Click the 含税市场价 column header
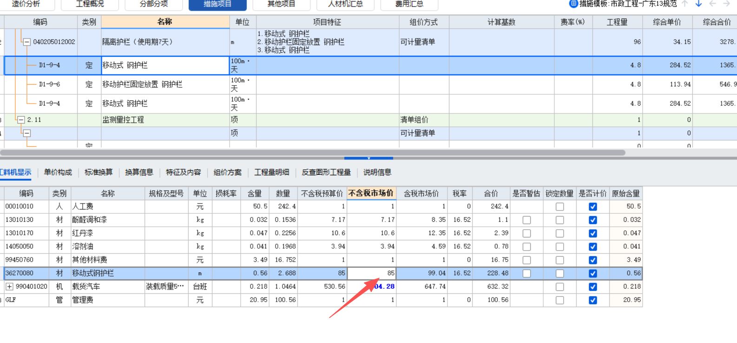 pos(421,193)
